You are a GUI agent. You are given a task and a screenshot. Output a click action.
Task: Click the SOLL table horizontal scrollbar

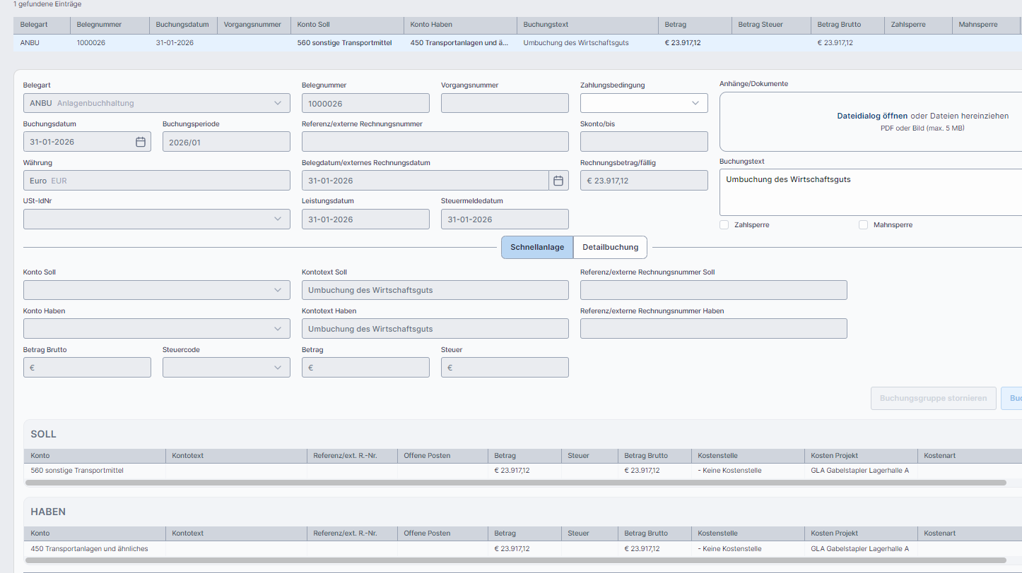(515, 483)
